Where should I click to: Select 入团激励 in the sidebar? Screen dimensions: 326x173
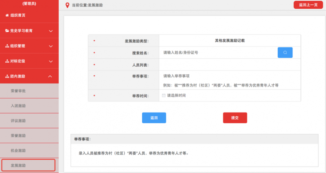18,106
